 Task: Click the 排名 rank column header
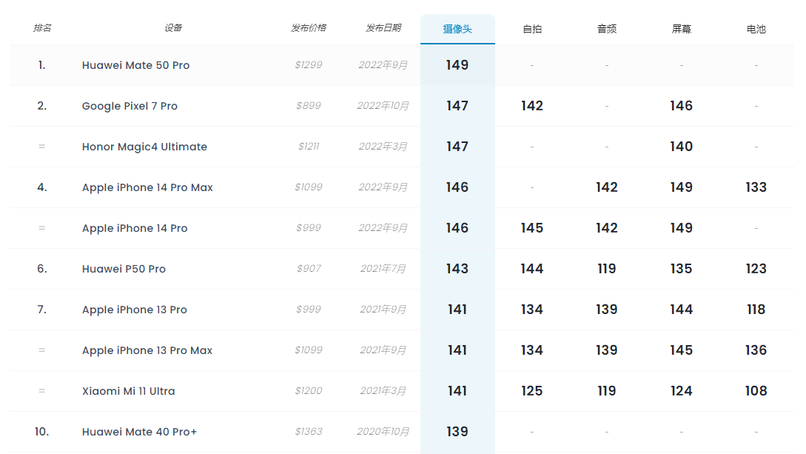coord(42,27)
